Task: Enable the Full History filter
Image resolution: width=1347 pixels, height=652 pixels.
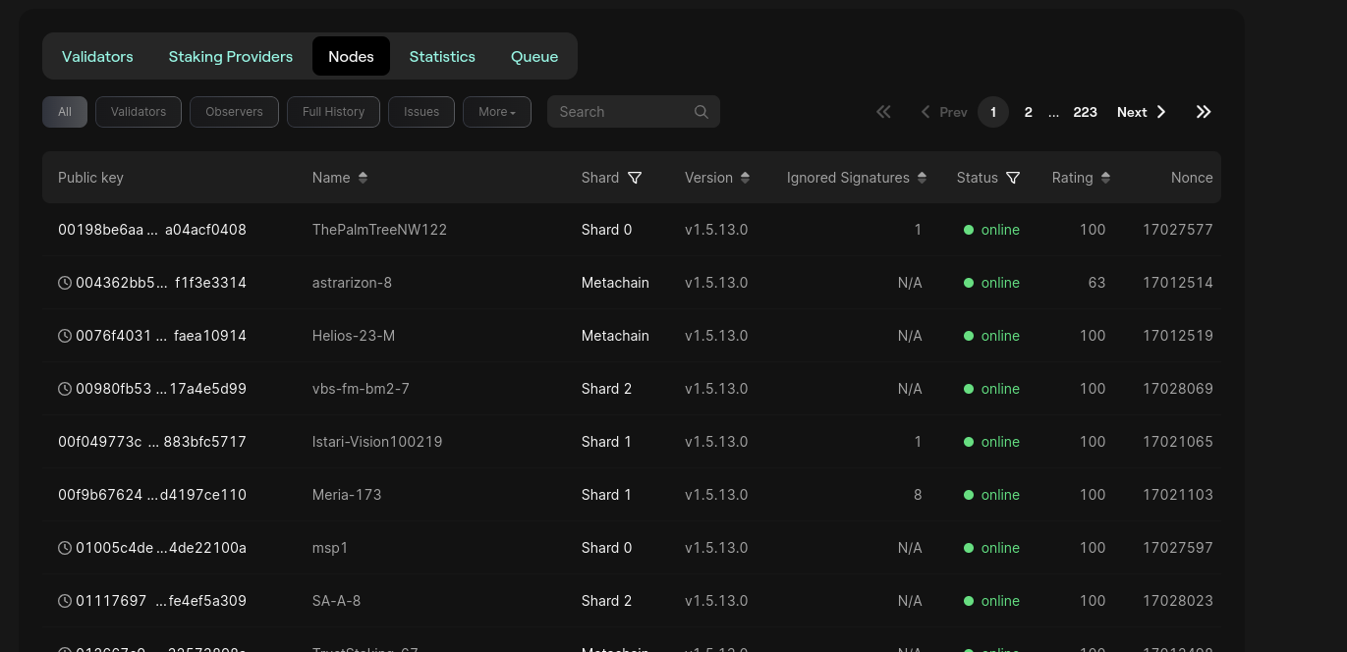Action: point(333,112)
